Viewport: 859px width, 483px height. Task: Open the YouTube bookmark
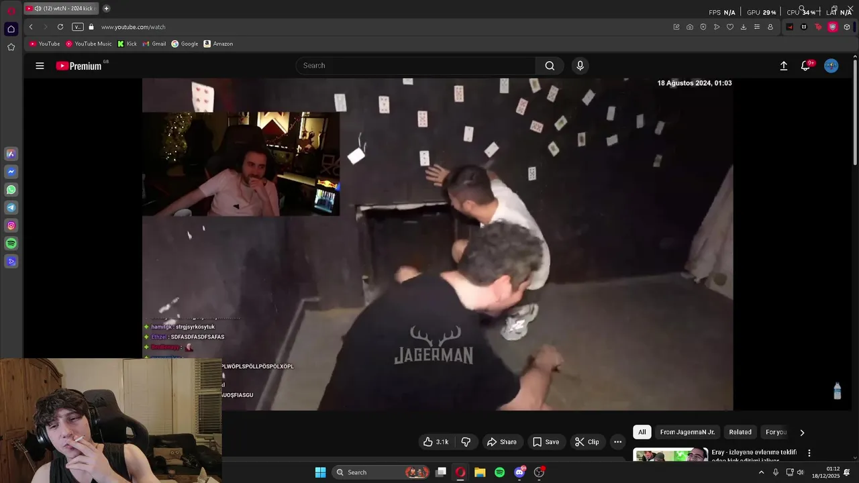[x=44, y=44]
